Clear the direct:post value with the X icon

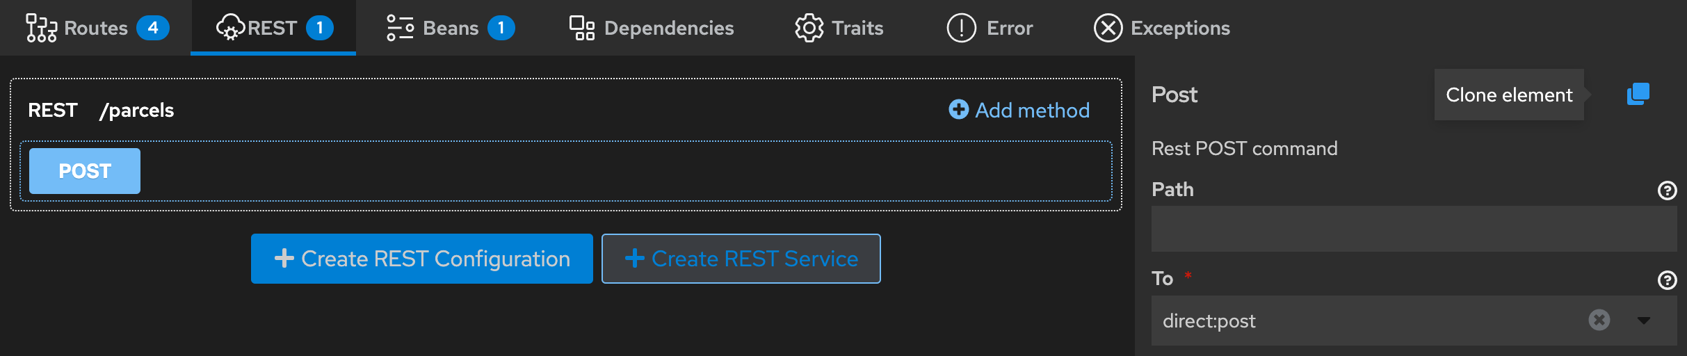pos(1599,320)
